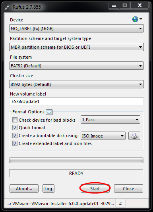Image resolution: width=153 pixels, height=212 pixels.
Task: Maximize the Rufus window
Action: pos(125,6)
